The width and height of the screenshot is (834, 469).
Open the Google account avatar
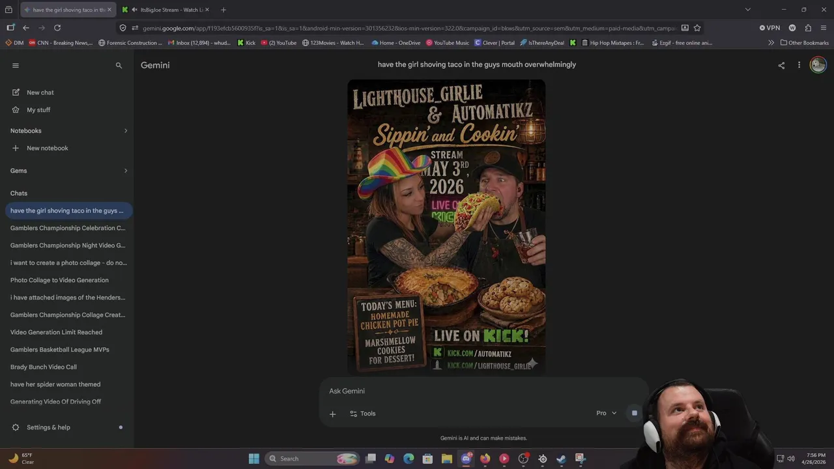pyautogui.click(x=818, y=64)
